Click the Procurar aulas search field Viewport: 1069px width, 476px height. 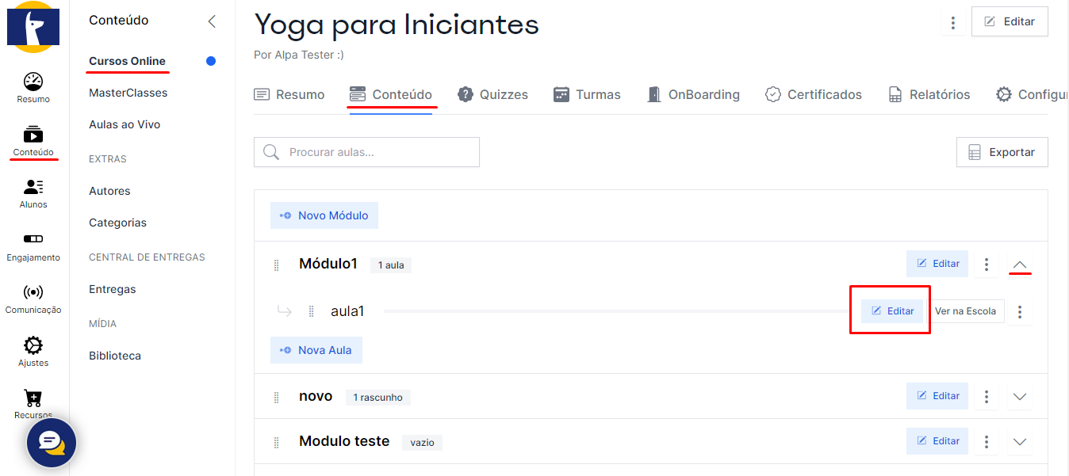click(x=366, y=153)
